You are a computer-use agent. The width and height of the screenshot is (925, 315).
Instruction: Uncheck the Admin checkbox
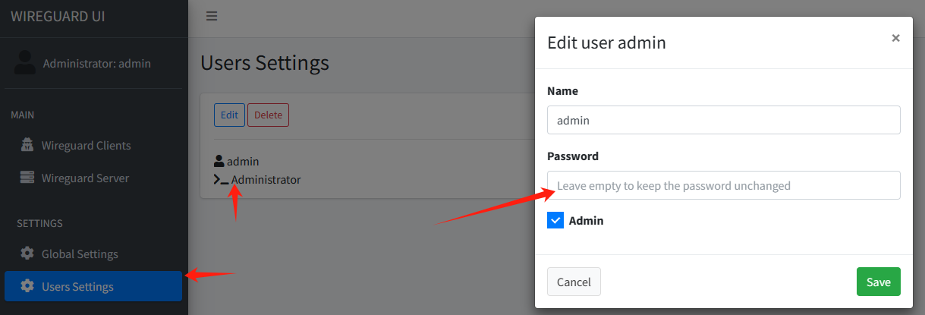click(555, 221)
